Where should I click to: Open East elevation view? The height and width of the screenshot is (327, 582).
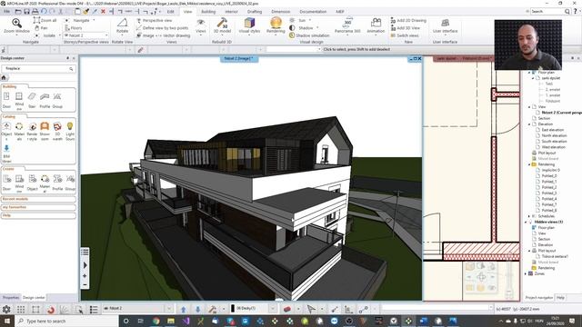[553, 130]
